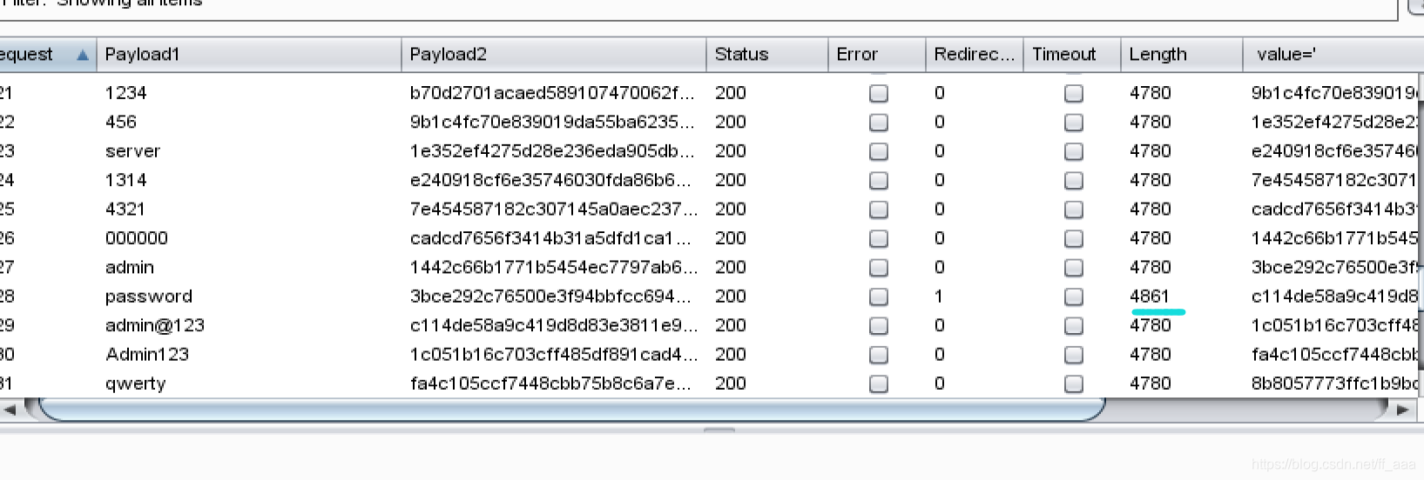This screenshot has height=480, width=1424.
Task: Toggle Error checkbox in server row
Action: 879,151
